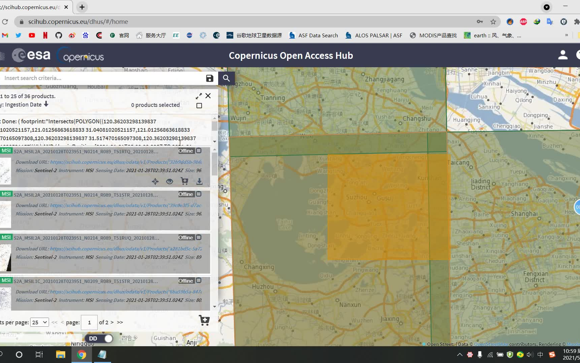Click the search magnifier button
The image size is (580, 363).
point(227,78)
